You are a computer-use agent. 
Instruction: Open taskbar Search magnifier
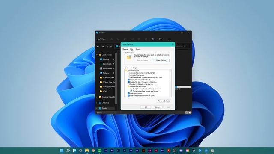[x=68, y=151]
